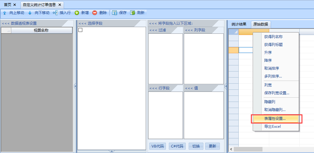Click the 保存 save icon

pyautogui.click(x=115, y=13)
